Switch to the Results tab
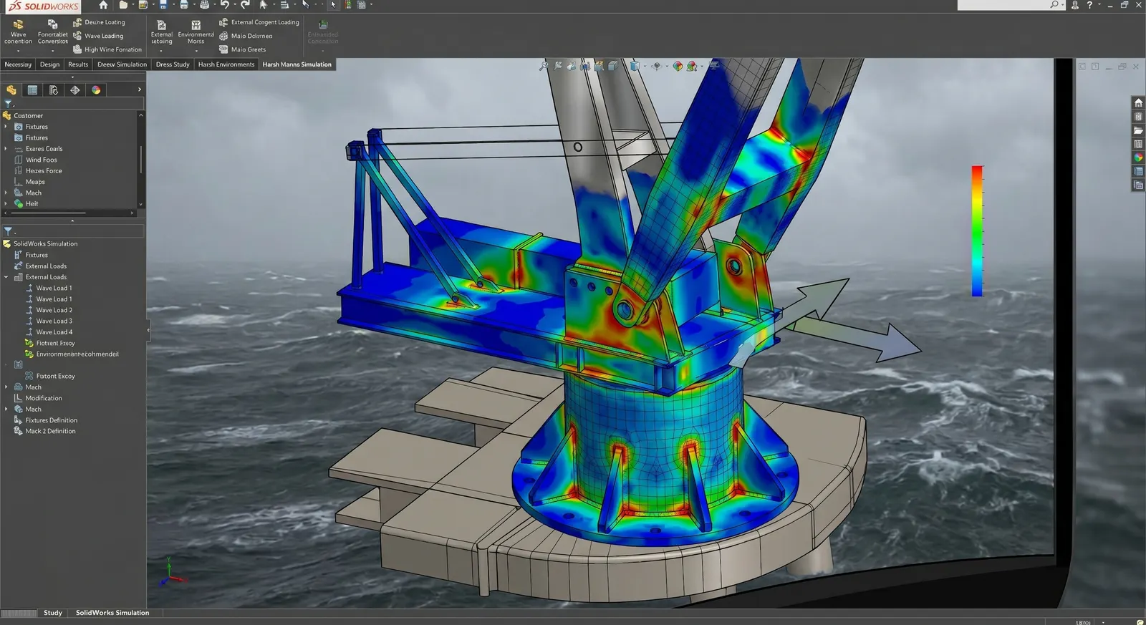Screen dimensions: 1146x625 tap(78, 64)
